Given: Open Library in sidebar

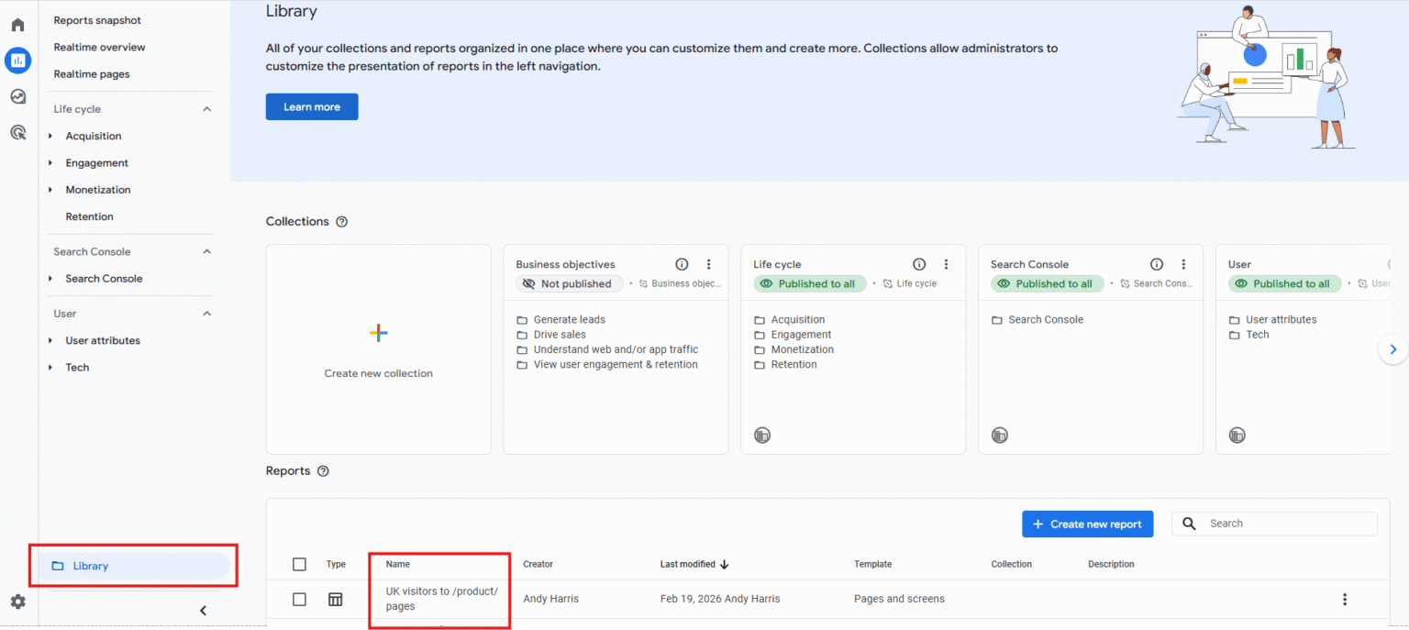Looking at the screenshot, I should tap(134, 566).
